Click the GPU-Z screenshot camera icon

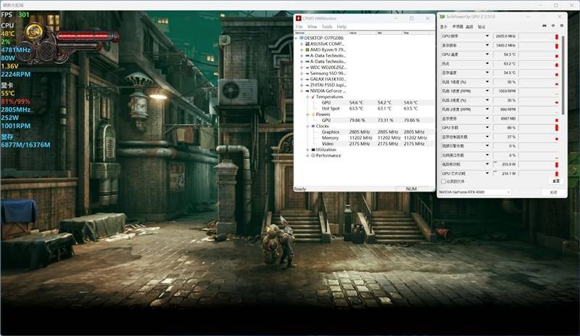coord(544,26)
